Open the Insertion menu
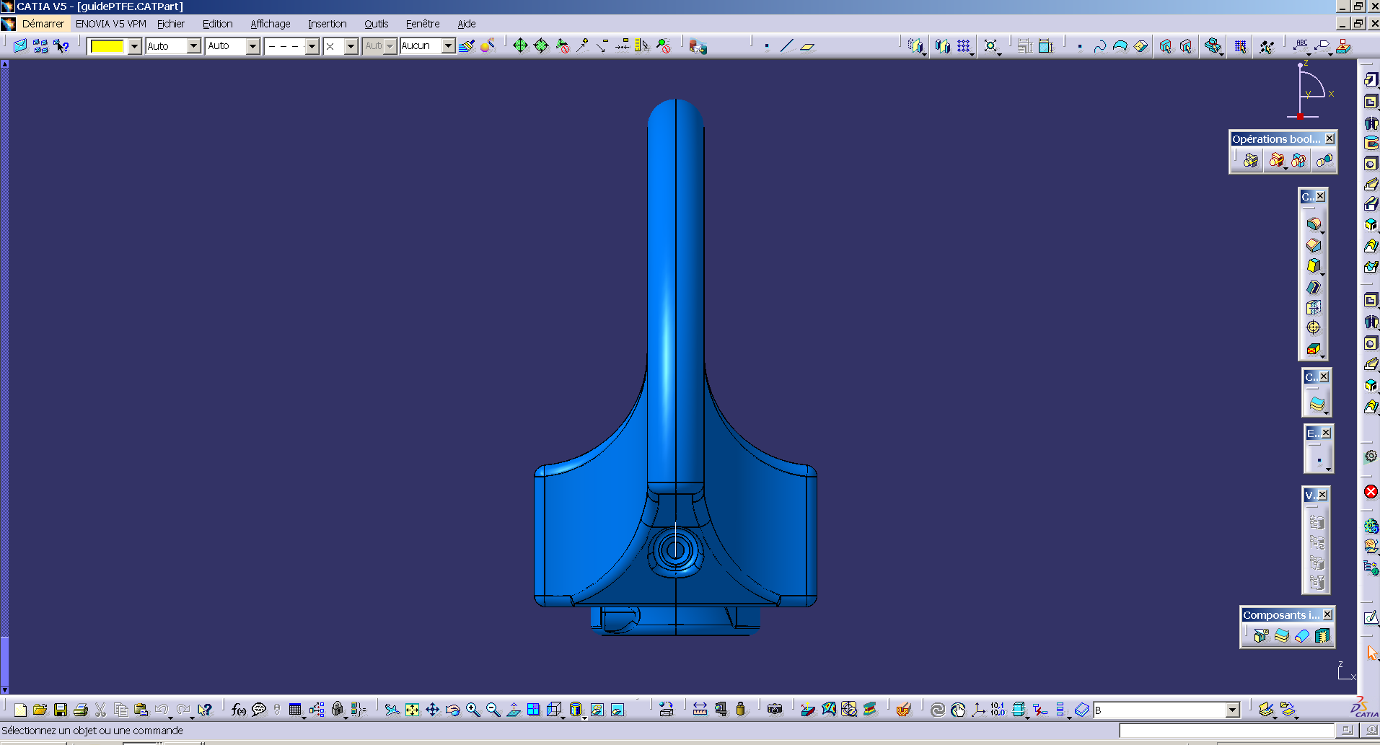The height and width of the screenshot is (745, 1380). (327, 24)
